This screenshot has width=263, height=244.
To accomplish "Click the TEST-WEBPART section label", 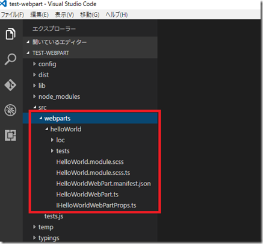I will 51,53.
